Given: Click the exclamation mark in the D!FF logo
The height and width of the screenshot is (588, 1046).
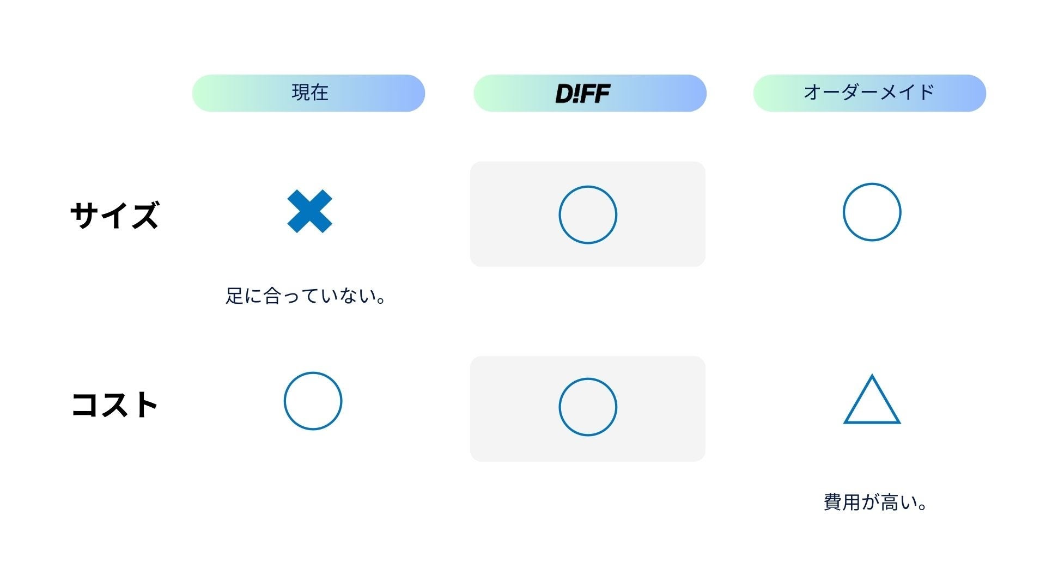Looking at the screenshot, I should 577,94.
